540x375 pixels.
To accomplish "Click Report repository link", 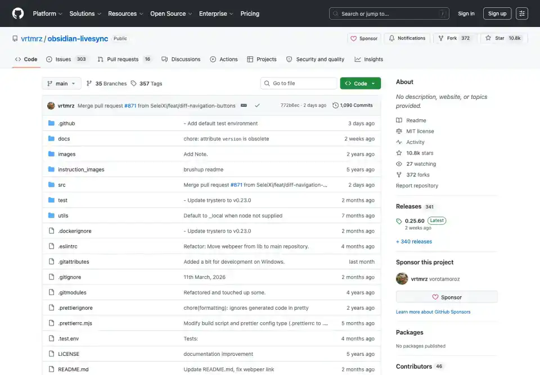I will tap(417, 186).
